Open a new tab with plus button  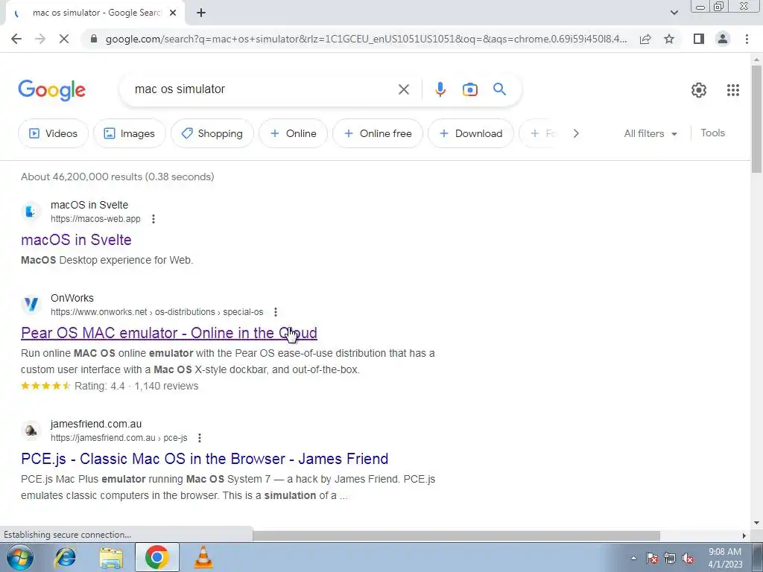tap(201, 13)
